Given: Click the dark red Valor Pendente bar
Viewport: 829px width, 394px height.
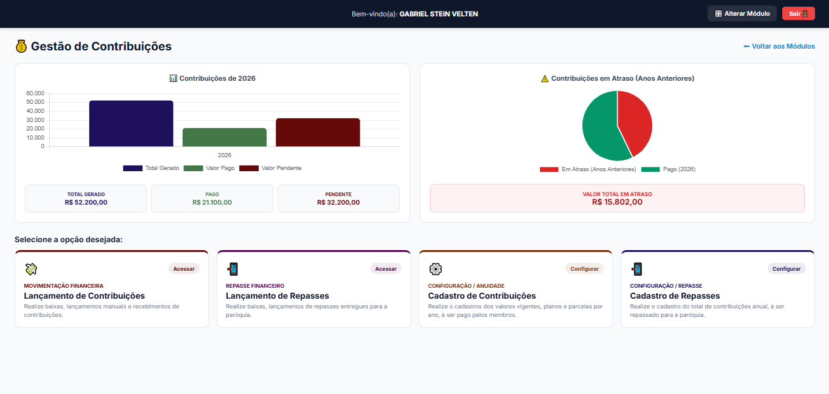Looking at the screenshot, I should click(x=318, y=132).
